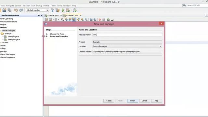Image resolution: width=208 pixels, height=117 pixels.
Task: Click the Build Project hammer icon
Action: pos(52,10)
